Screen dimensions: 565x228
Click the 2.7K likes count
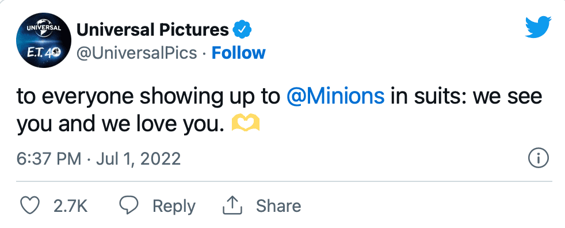click(71, 206)
